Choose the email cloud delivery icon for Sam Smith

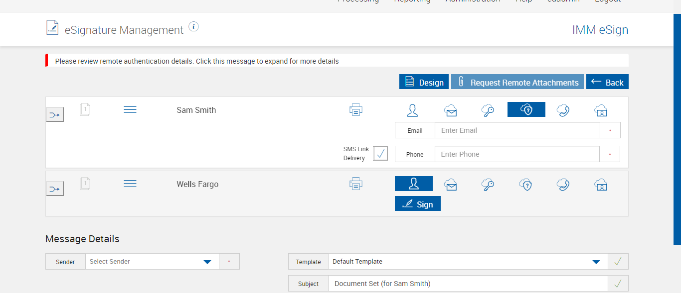point(451,110)
